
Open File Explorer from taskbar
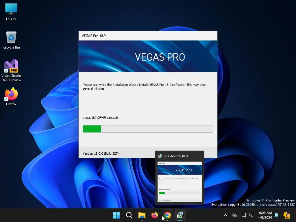pyautogui.click(x=142, y=215)
